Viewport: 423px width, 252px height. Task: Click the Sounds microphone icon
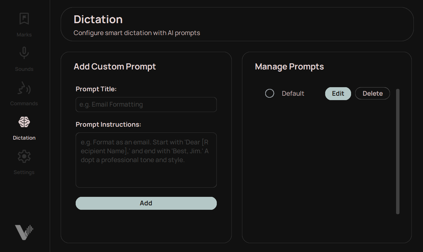(x=24, y=53)
